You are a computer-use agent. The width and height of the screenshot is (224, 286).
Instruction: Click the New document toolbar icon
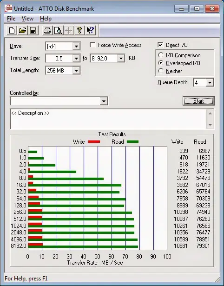pos(12,30)
